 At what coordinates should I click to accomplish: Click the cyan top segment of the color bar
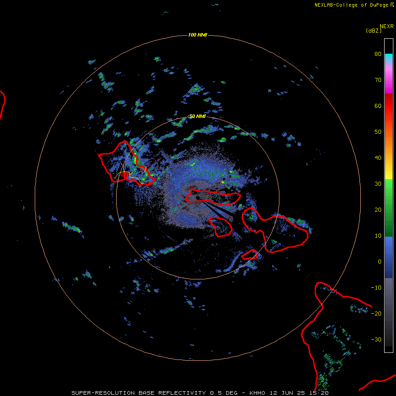(x=389, y=58)
